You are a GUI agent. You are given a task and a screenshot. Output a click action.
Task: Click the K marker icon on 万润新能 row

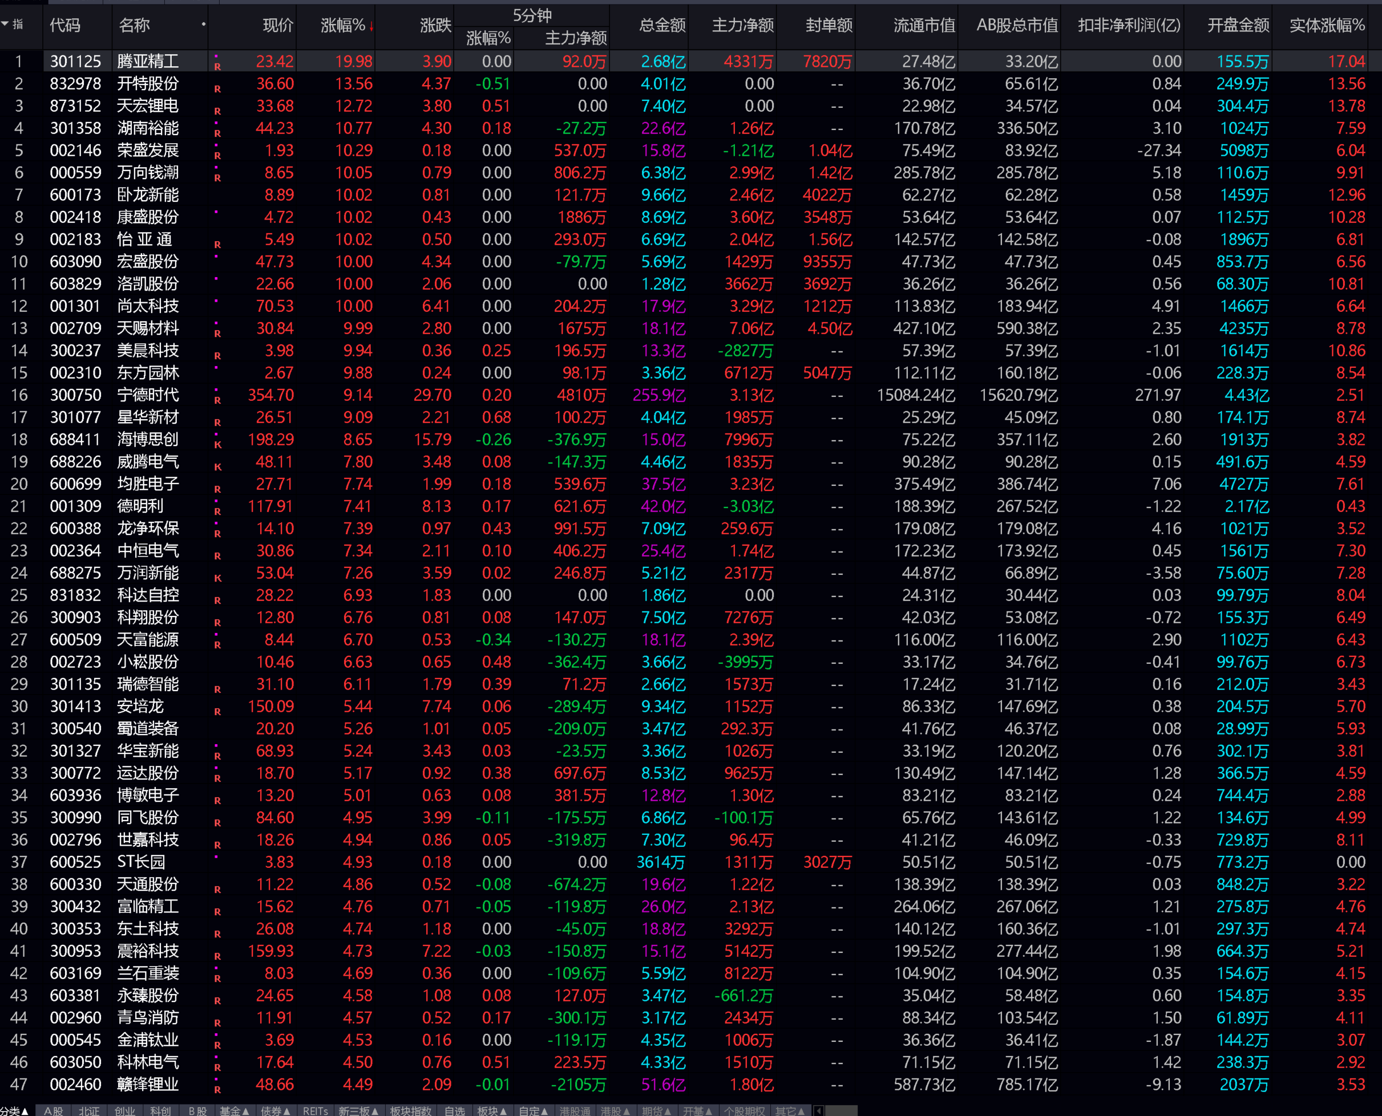pos(217,578)
